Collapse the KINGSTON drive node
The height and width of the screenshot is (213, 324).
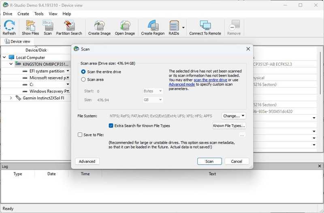coord(11,64)
